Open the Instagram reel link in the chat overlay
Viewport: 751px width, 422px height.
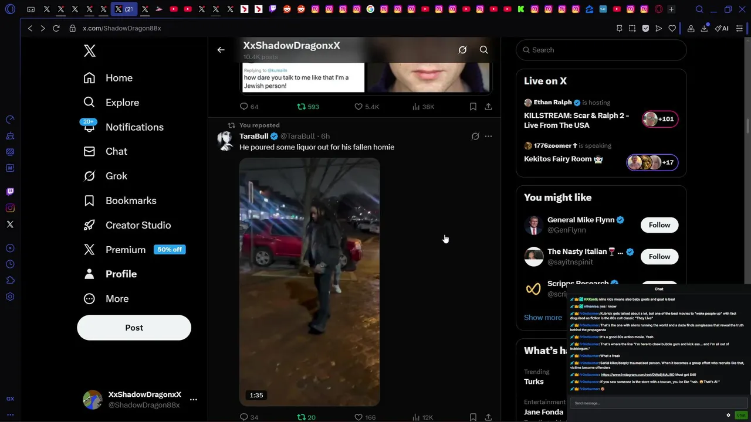[637, 375]
